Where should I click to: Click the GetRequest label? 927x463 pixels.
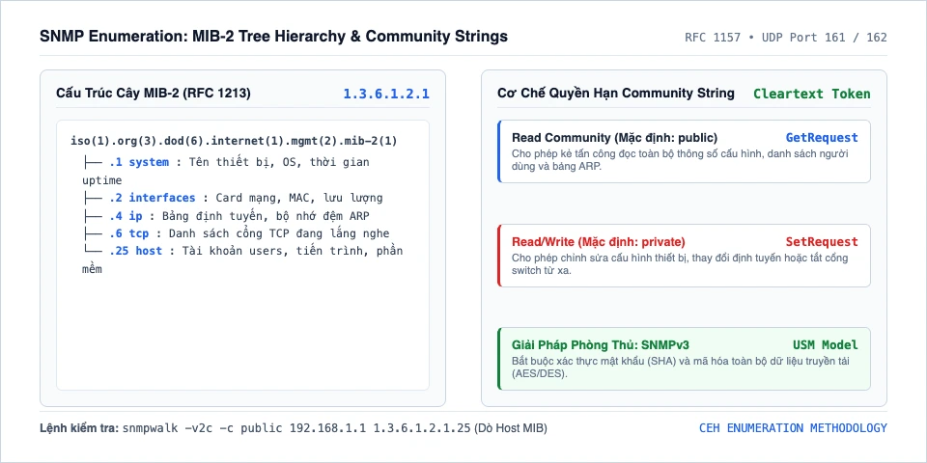tap(822, 138)
